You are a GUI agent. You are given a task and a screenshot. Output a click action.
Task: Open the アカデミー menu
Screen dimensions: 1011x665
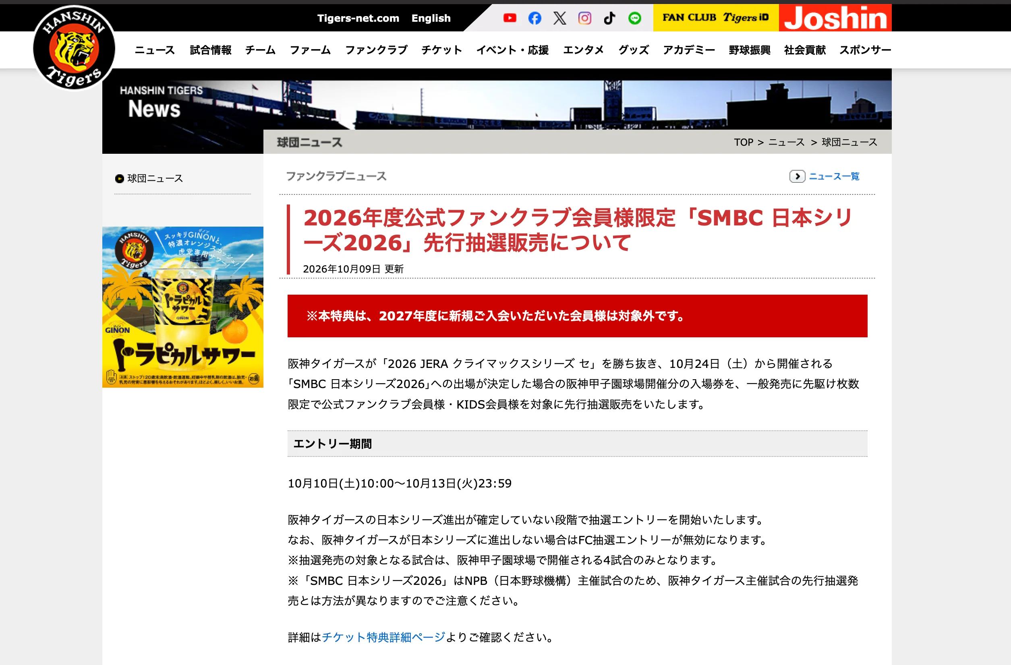689,50
